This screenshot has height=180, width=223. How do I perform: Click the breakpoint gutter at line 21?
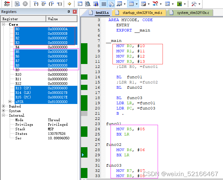click(x=84, y=113)
